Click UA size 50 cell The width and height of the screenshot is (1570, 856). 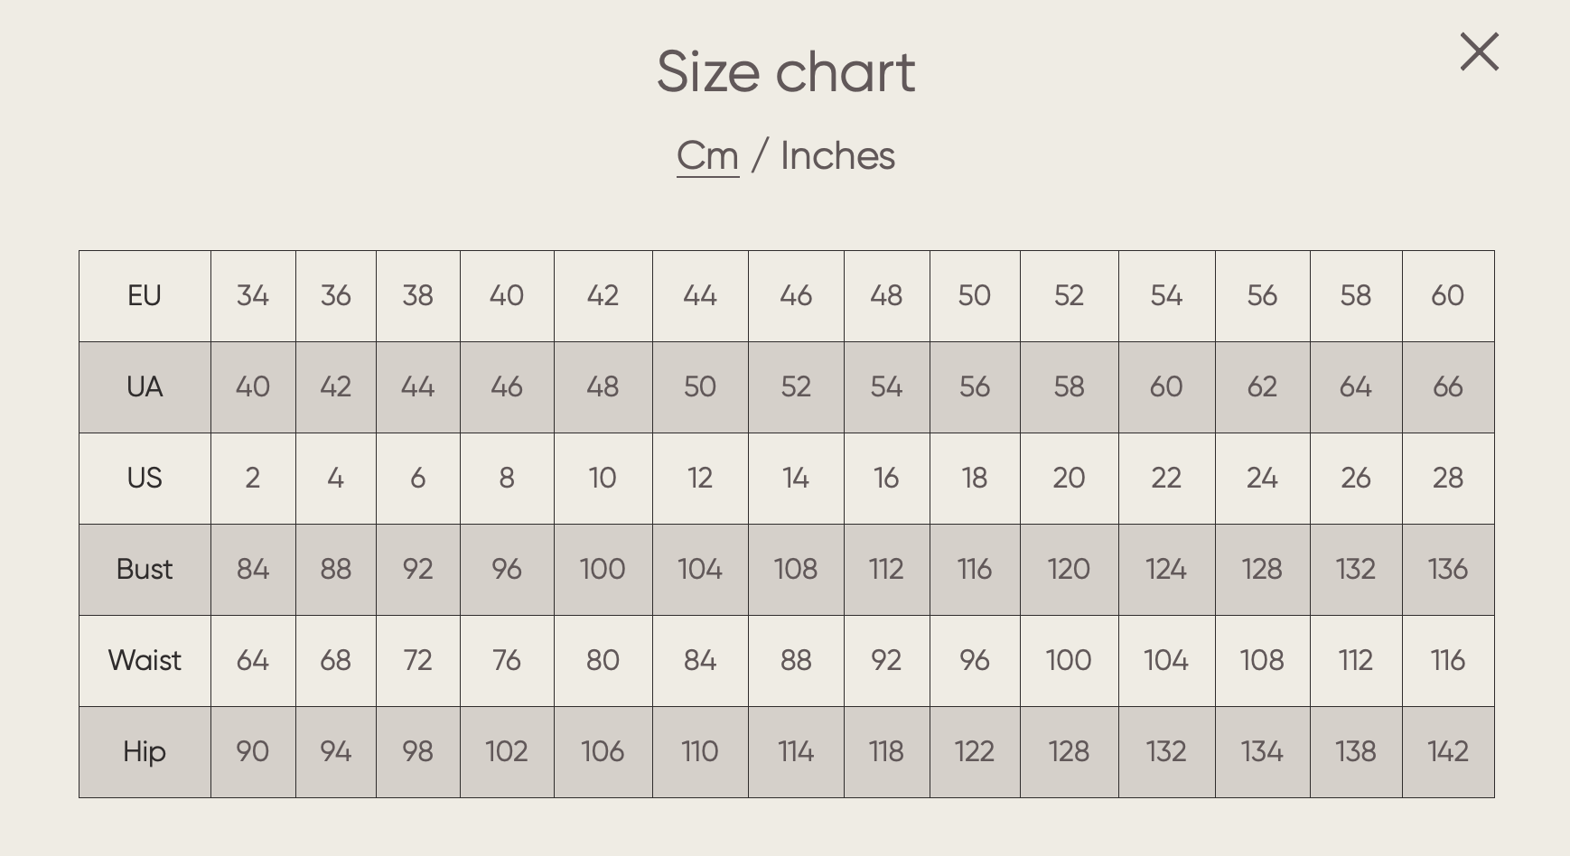[x=700, y=387]
